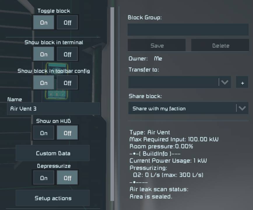Delete the block group

click(220, 45)
